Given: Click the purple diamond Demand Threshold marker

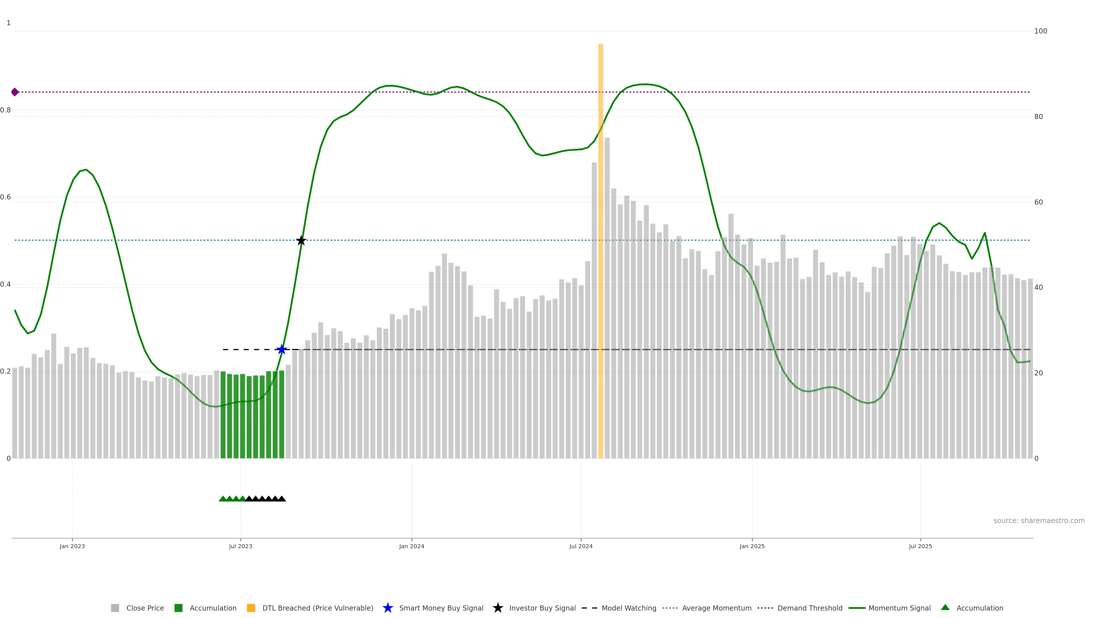Looking at the screenshot, I should tap(15, 92).
